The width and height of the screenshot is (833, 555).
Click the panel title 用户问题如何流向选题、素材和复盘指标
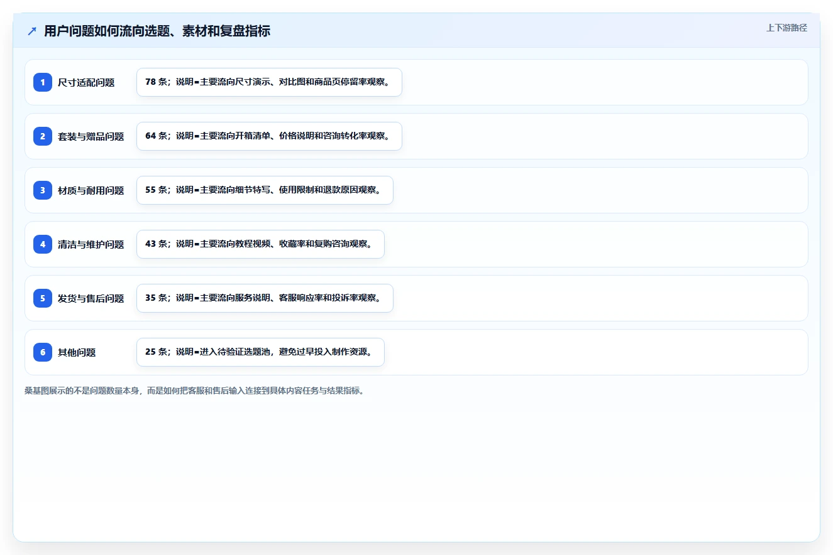point(157,31)
